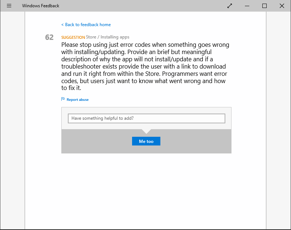
Task: Click the Report abuse flag icon
Action: pos(63,99)
